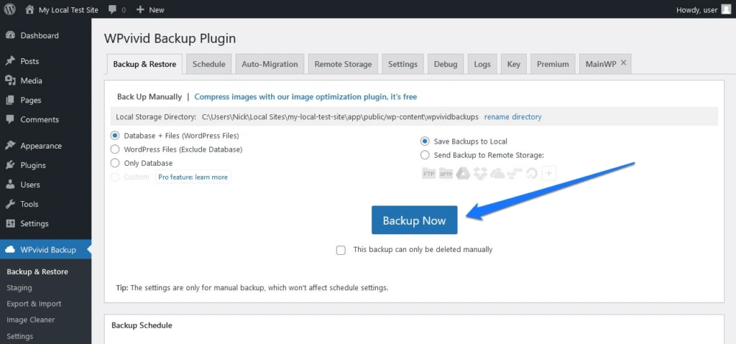Click the add remote storage plus icon
This screenshot has width=736, height=344.
click(549, 173)
